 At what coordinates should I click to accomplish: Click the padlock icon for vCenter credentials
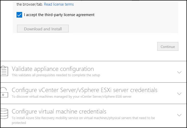tap(4, 92)
